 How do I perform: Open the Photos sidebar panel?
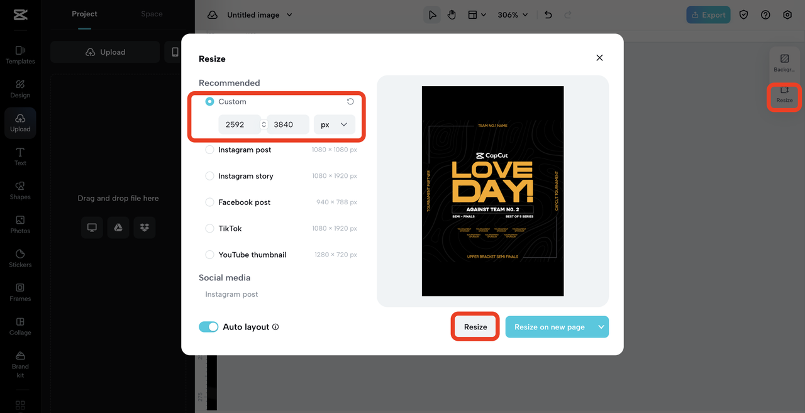pos(20,224)
